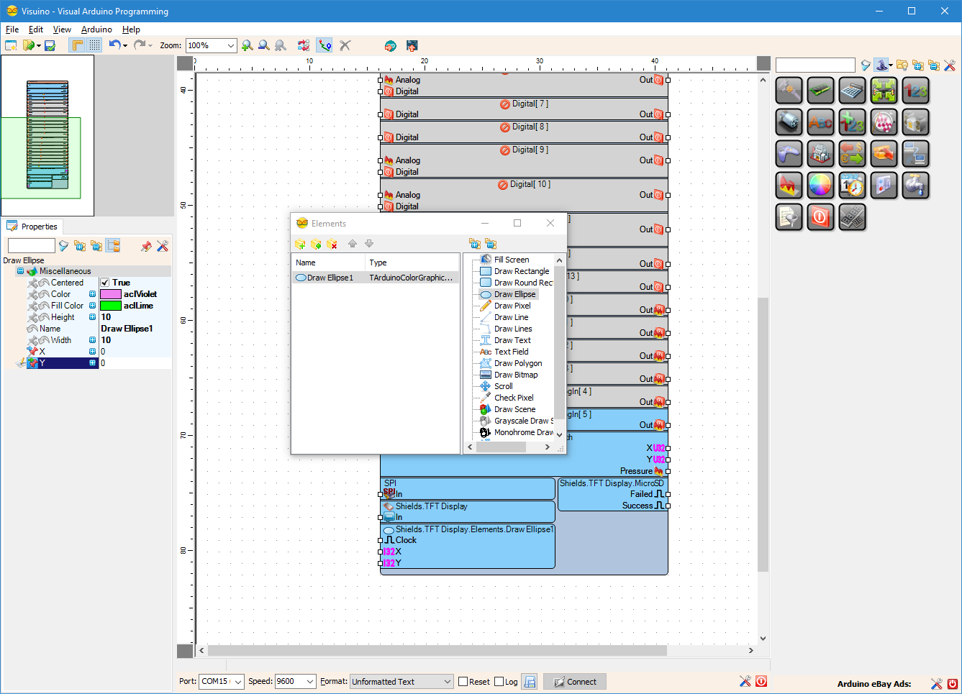Open the Arduino menu

point(96,29)
